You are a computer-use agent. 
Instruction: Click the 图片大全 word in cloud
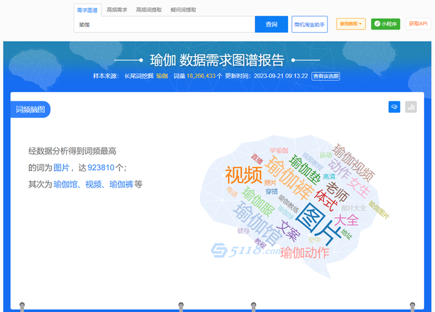[x=353, y=208]
